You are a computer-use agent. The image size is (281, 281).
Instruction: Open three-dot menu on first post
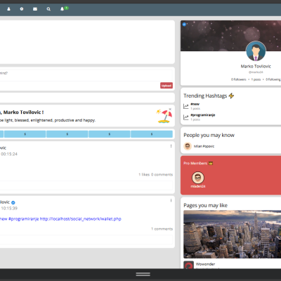pos(171,146)
